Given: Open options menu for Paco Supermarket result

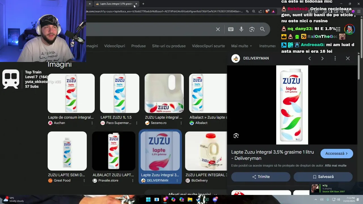Looking at the screenshot, I should 137,123.
